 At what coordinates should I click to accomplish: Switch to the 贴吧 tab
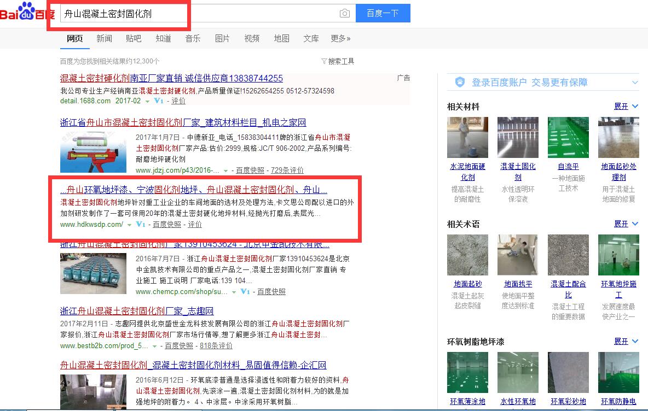[x=134, y=38]
